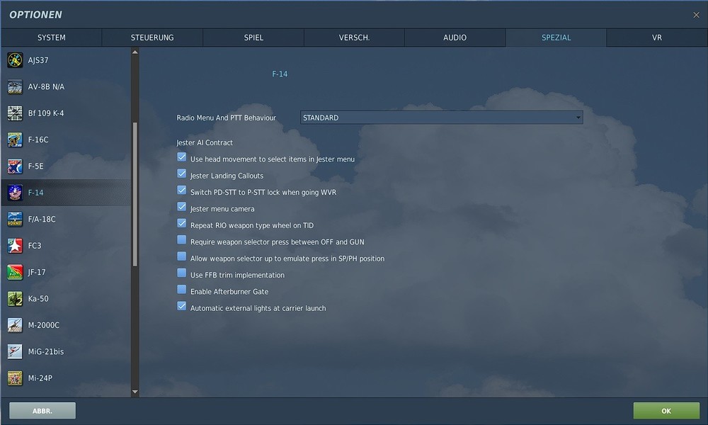708x425 pixels.
Task: Click the ABBR. cancel button
Action: coord(42,411)
